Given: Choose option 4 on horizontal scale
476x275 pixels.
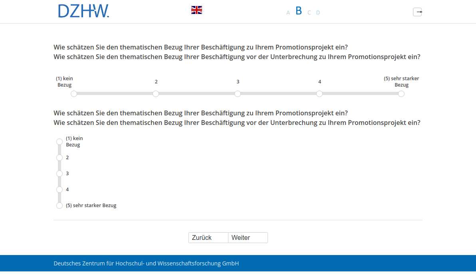Looking at the screenshot, I should [x=319, y=94].
